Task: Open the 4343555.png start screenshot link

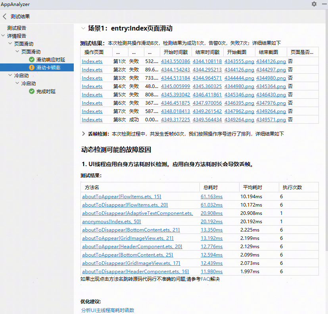Action: 239,61
